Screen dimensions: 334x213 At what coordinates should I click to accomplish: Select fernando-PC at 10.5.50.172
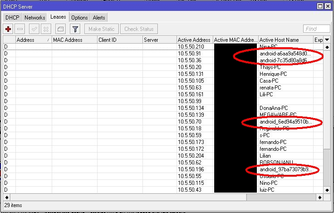pos(273,149)
